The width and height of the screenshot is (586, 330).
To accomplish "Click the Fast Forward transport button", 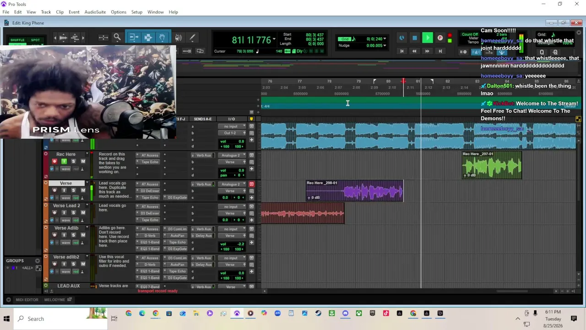I will 427,51.
